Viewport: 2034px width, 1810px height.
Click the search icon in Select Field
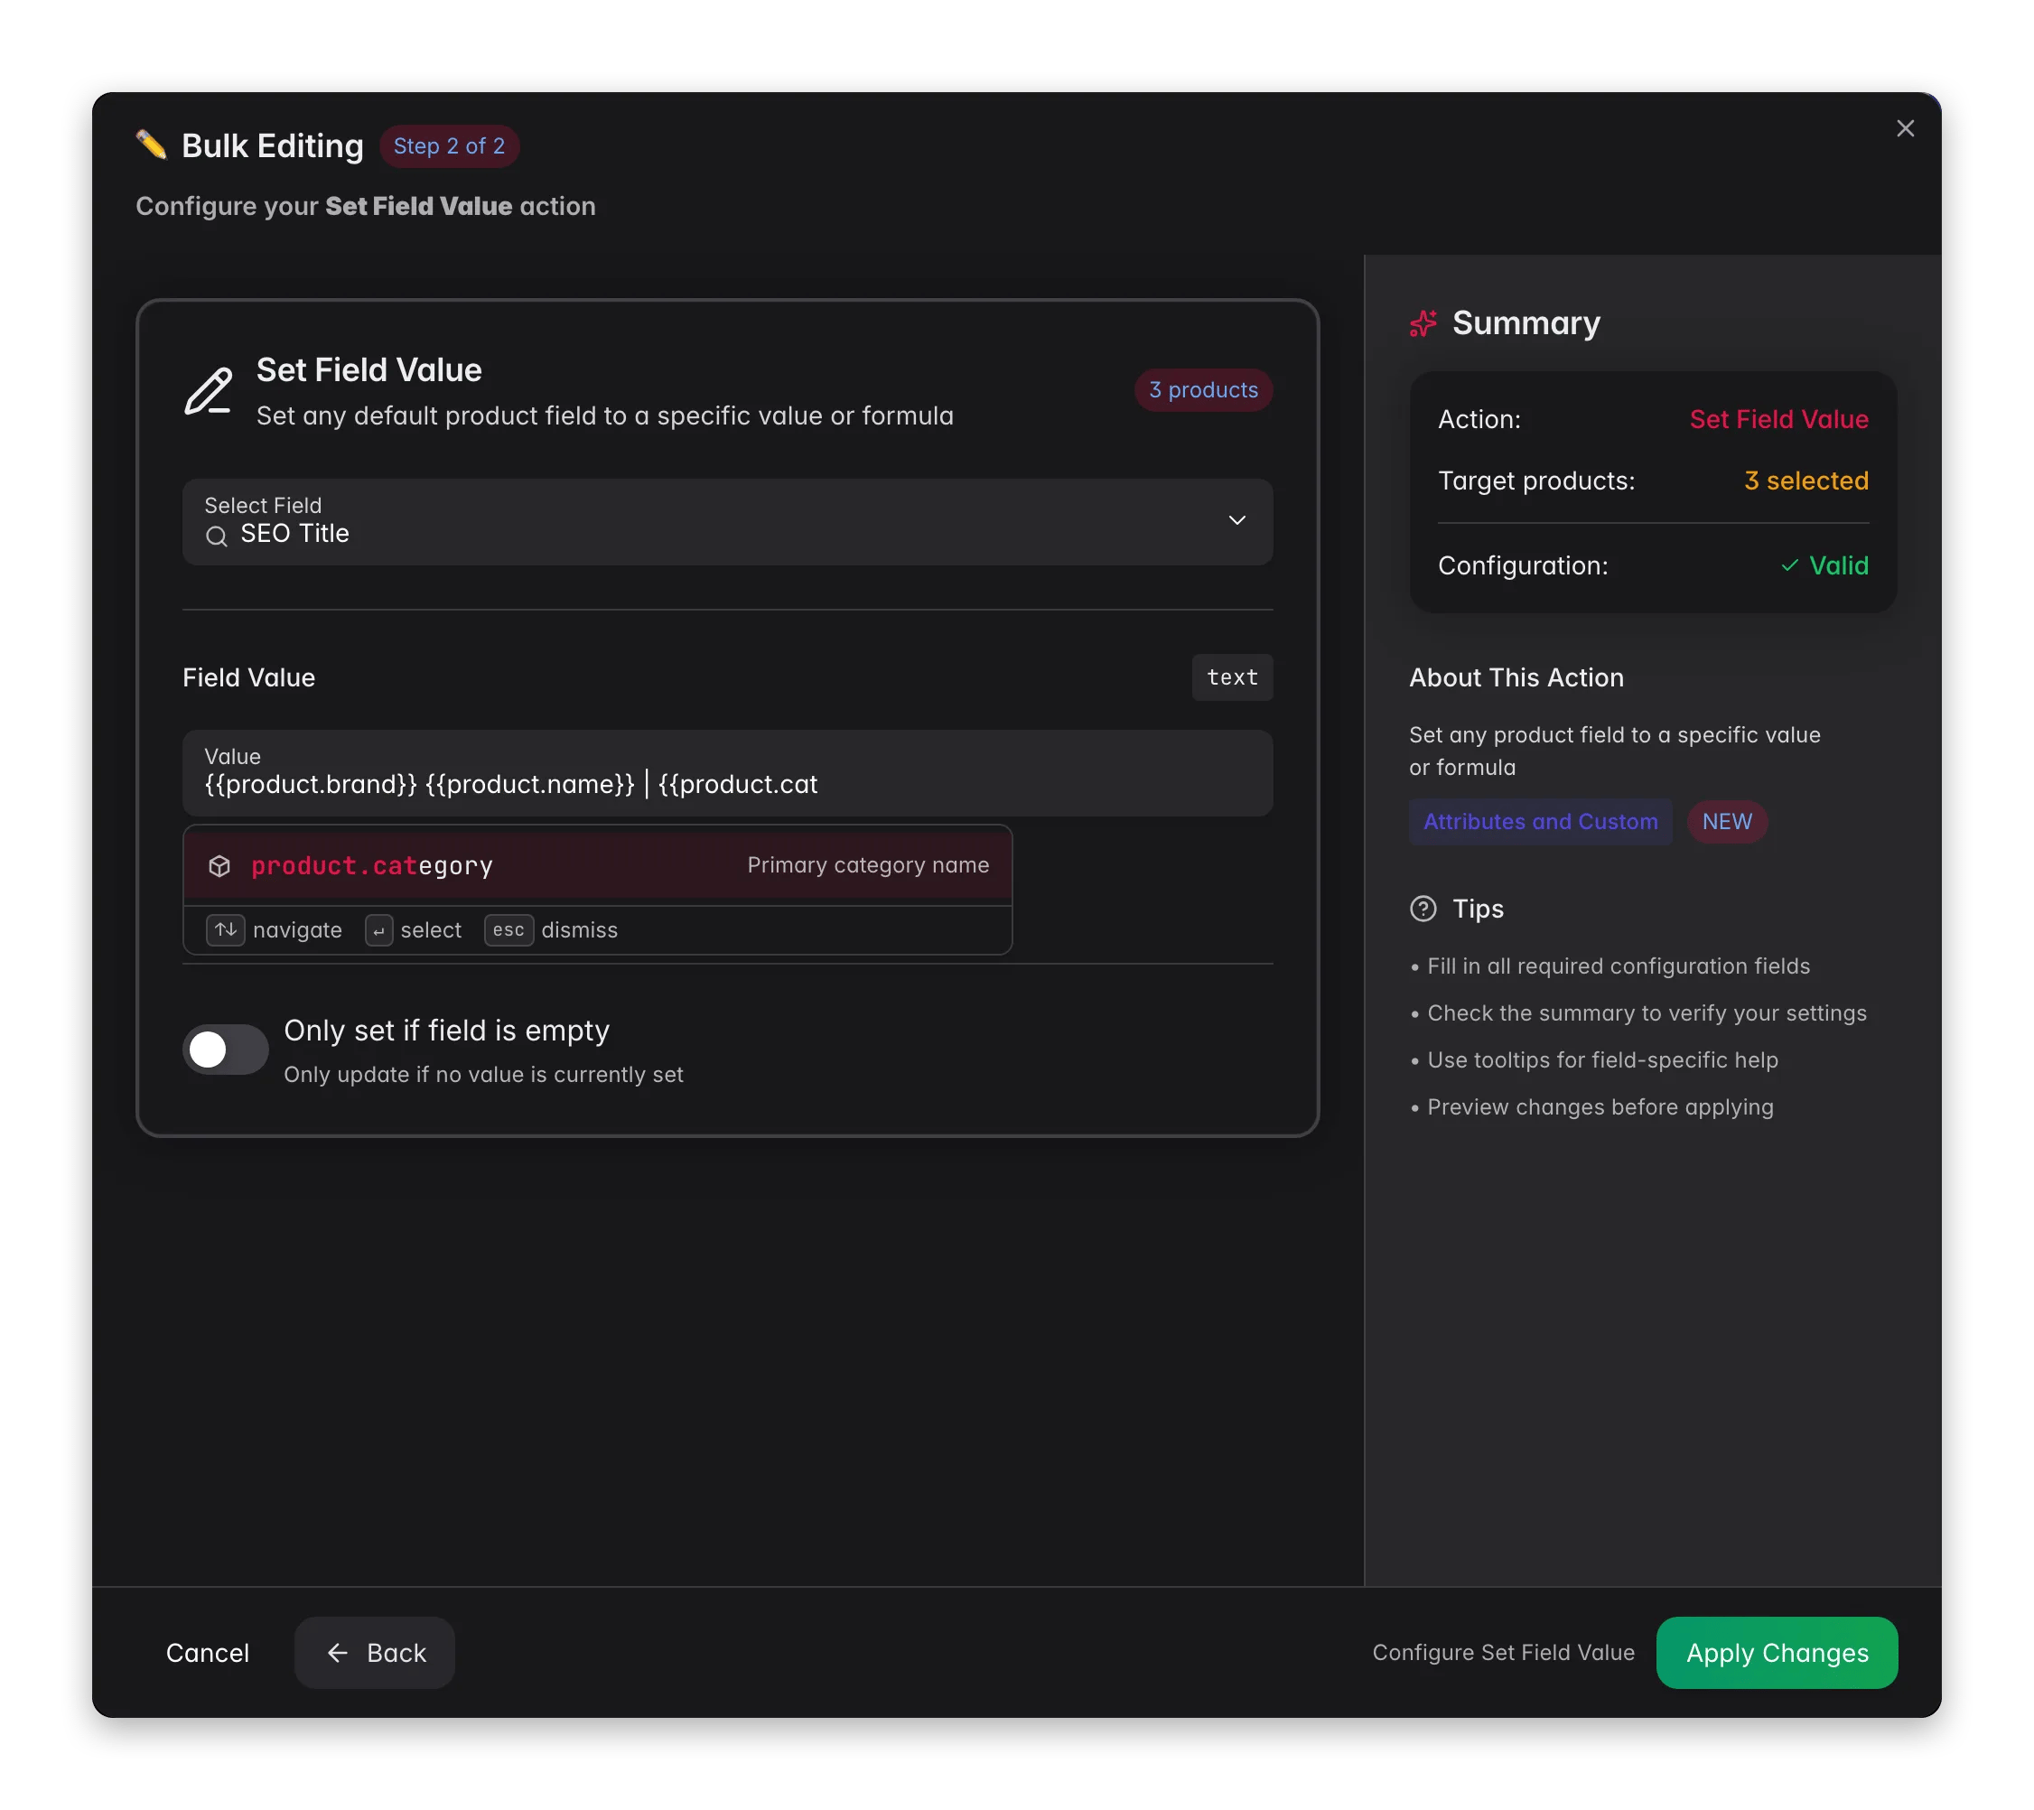click(216, 536)
